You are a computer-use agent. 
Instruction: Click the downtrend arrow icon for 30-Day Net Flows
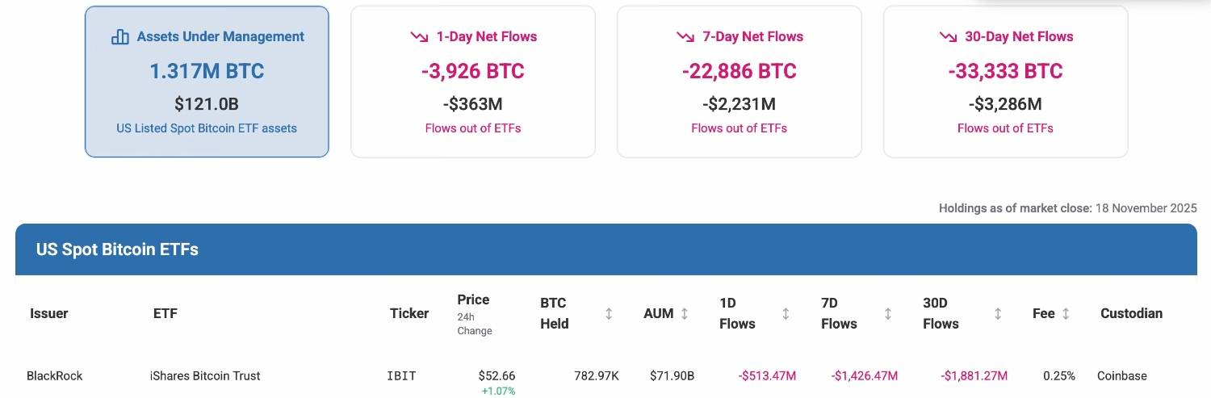click(x=948, y=37)
